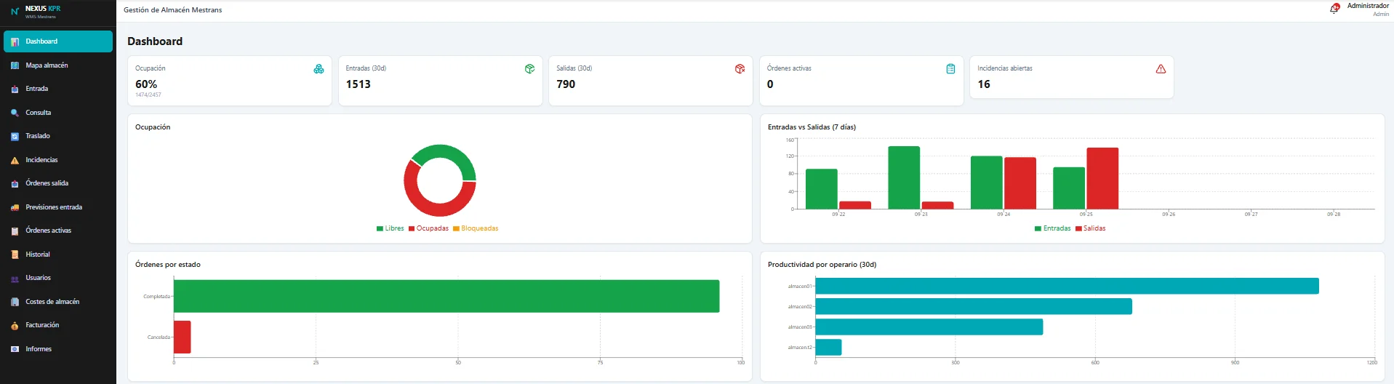Click the Previsiones entrada truck icon
The image size is (1394, 384).
[x=15, y=207]
